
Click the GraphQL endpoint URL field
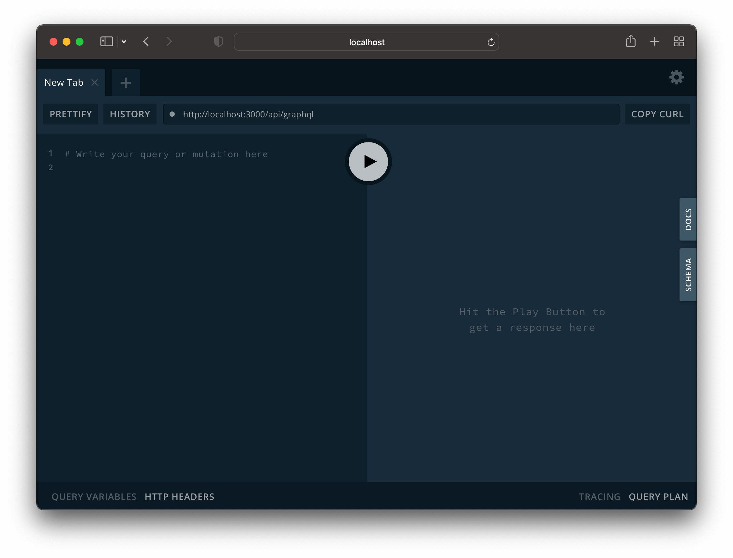391,114
